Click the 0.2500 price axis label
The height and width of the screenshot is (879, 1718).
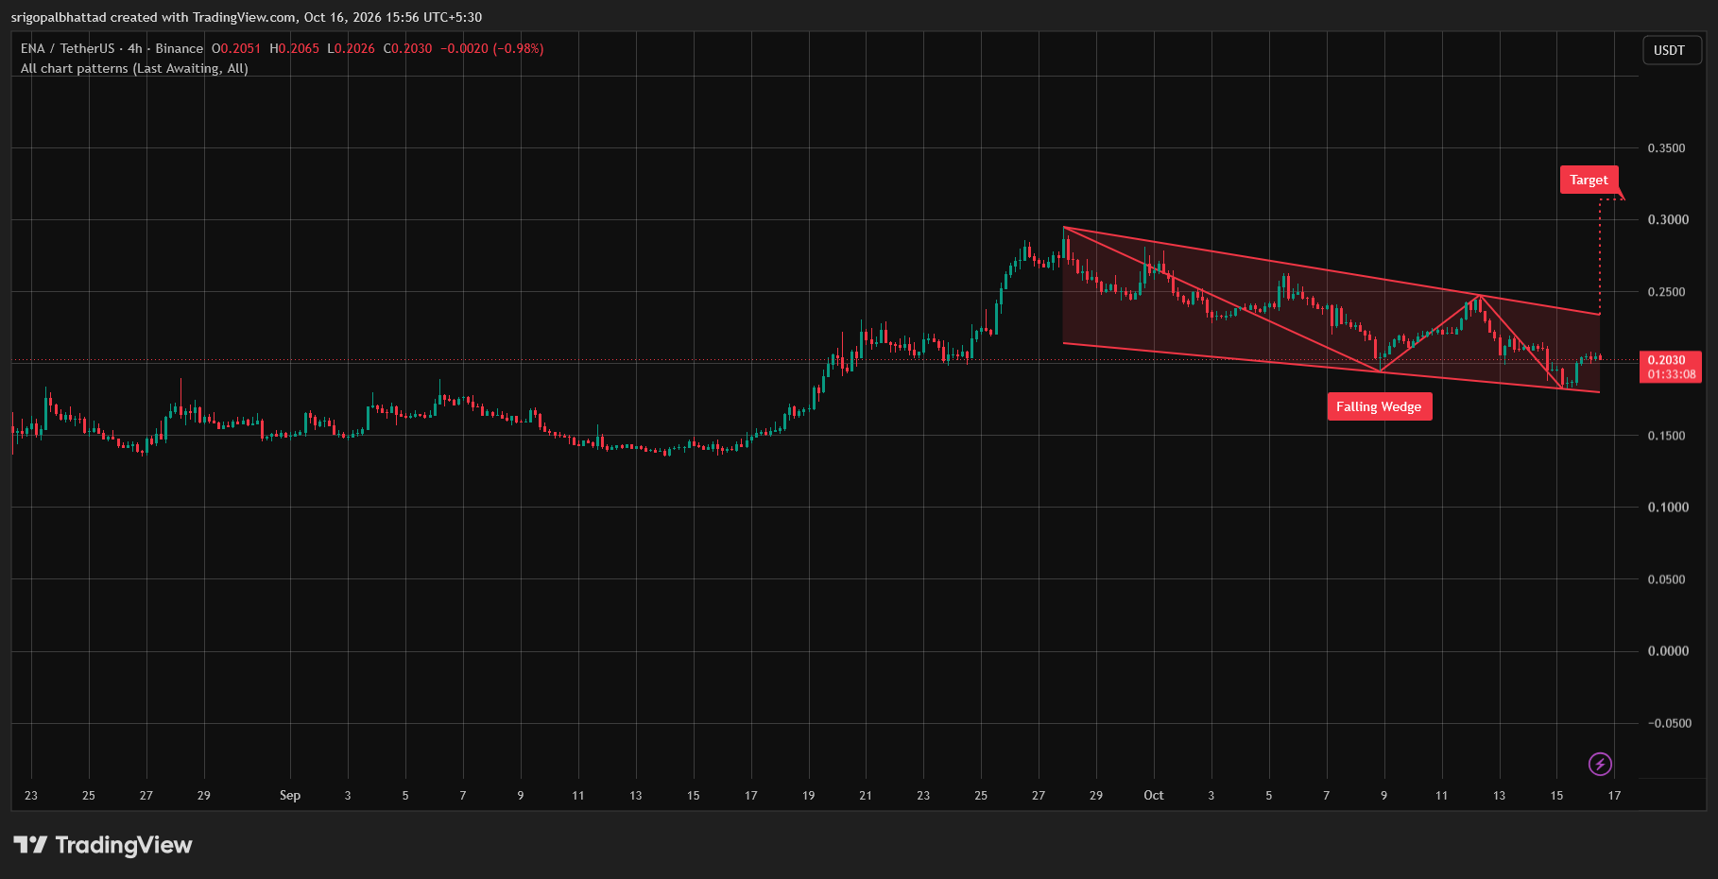(1666, 292)
